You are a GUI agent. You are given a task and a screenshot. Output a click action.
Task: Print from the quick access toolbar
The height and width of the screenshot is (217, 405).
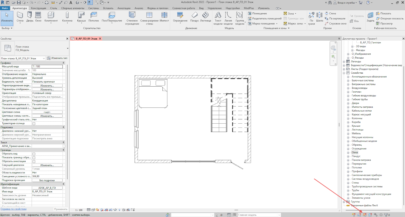tap(47, 3)
